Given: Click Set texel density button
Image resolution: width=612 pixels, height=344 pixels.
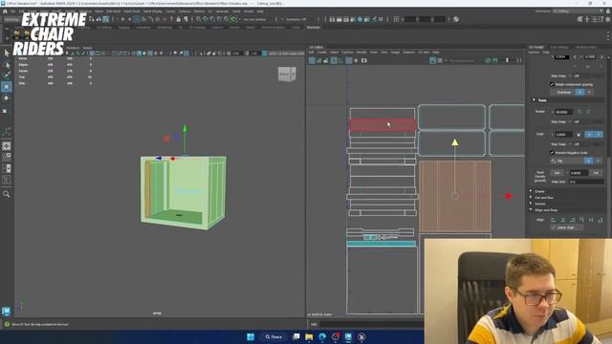Looking at the screenshot, I should [596, 172].
